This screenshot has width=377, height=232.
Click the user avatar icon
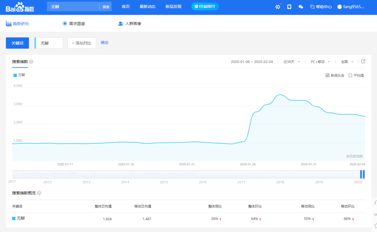click(x=340, y=7)
